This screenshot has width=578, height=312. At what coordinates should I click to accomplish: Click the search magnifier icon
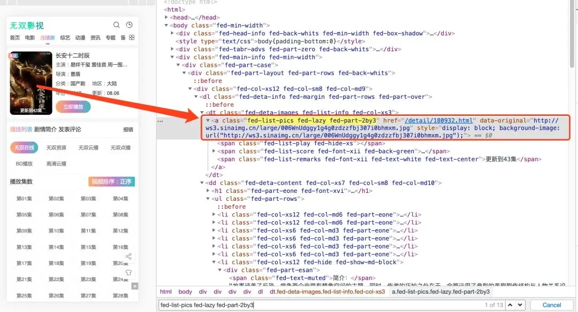117,25
